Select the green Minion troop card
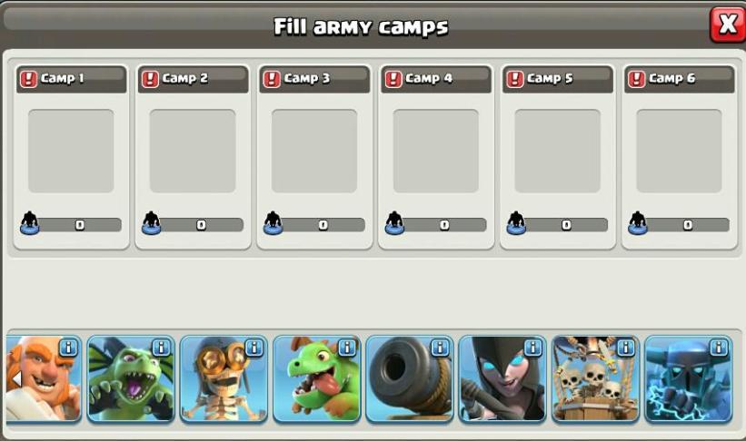The height and width of the screenshot is (441, 746). point(131,378)
